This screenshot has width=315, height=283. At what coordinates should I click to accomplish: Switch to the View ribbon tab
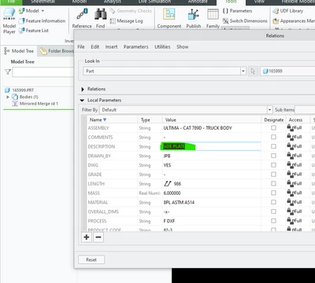point(259,2)
